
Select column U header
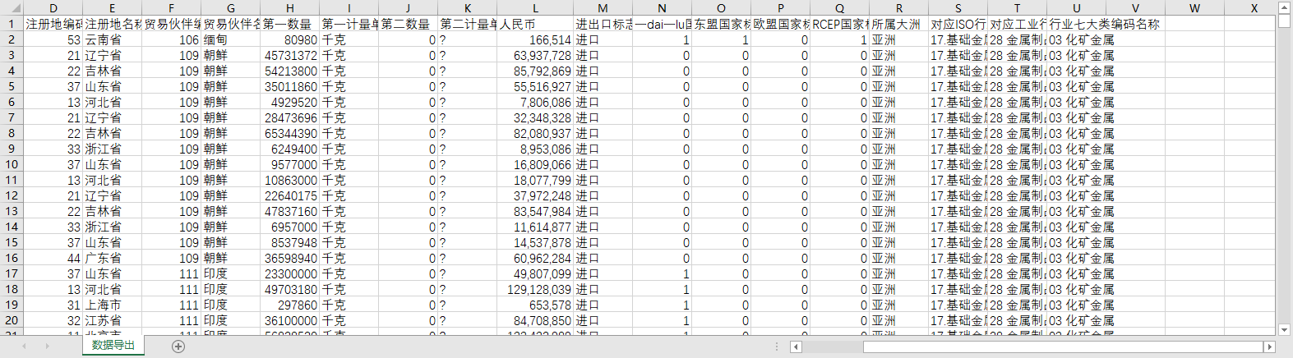point(1076,8)
